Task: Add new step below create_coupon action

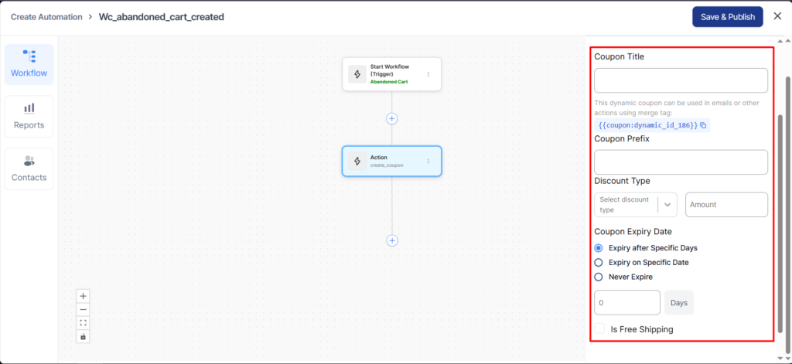Action: pos(392,240)
